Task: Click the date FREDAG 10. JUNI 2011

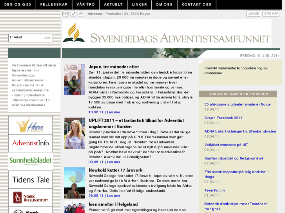Action: tap(260, 55)
